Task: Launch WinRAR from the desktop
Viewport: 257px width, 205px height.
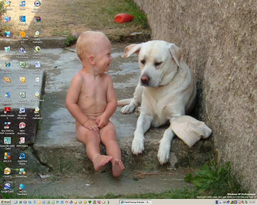Action: (38, 19)
